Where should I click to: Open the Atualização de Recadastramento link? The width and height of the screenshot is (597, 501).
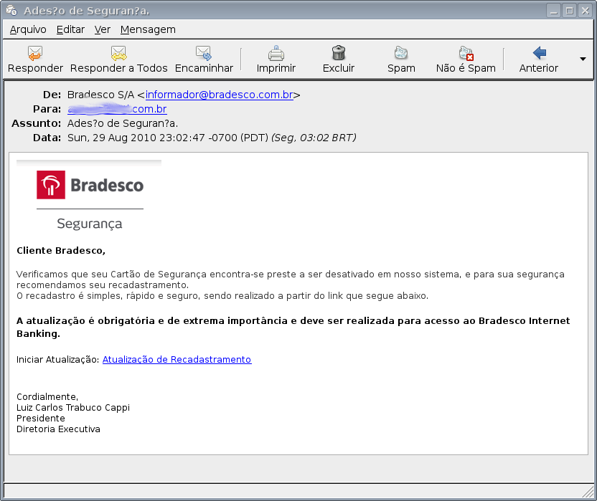pyautogui.click(x=177, y=360)
